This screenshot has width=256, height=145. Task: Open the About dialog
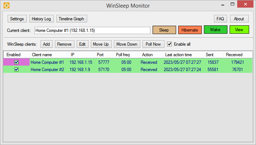[239, 19]
